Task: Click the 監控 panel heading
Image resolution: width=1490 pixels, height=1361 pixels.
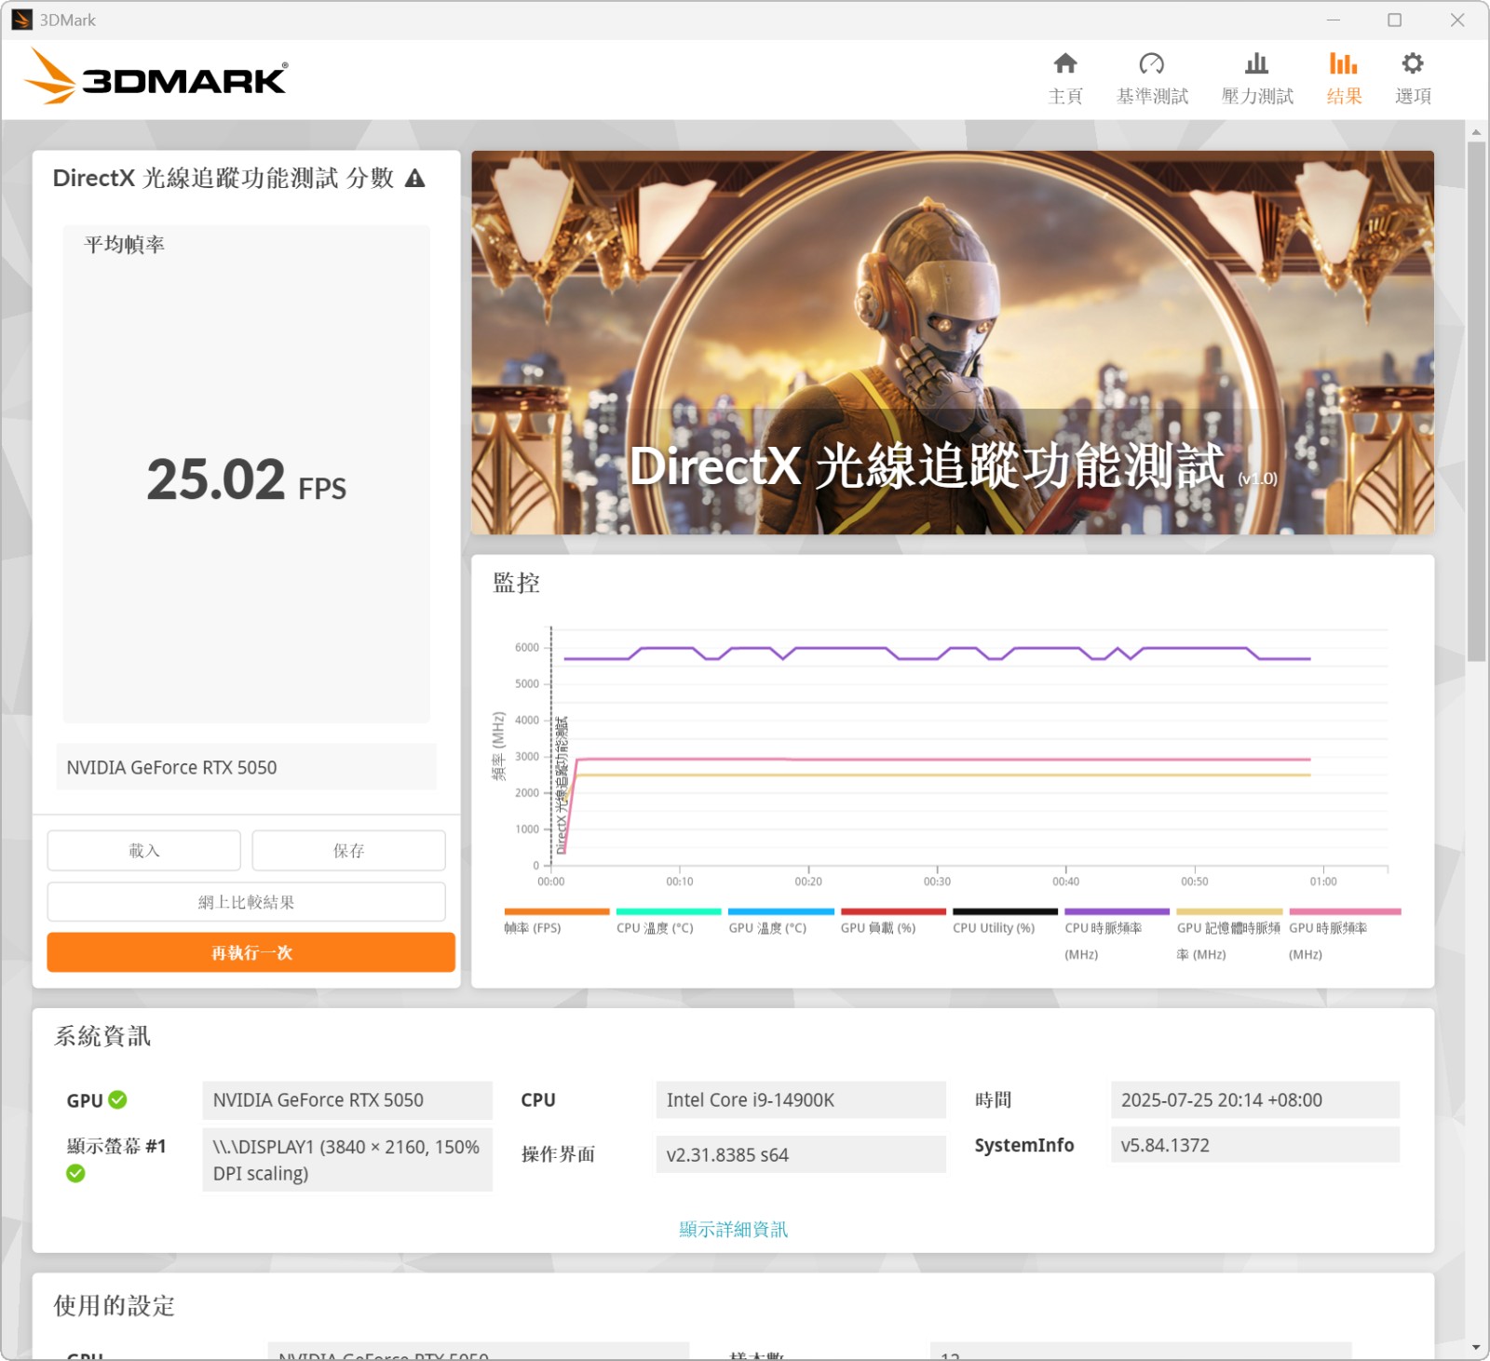Action: tap(516, 583)
